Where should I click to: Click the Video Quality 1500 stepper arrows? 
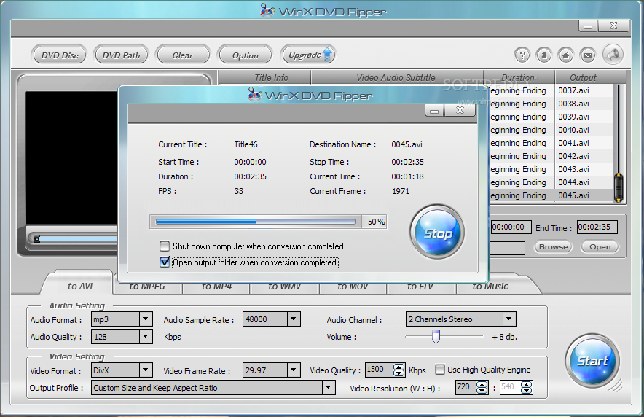coord(398,370)
